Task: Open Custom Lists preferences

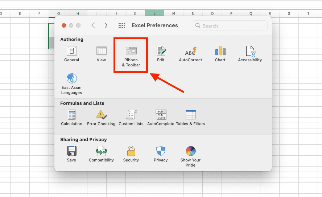Action: 131,118
